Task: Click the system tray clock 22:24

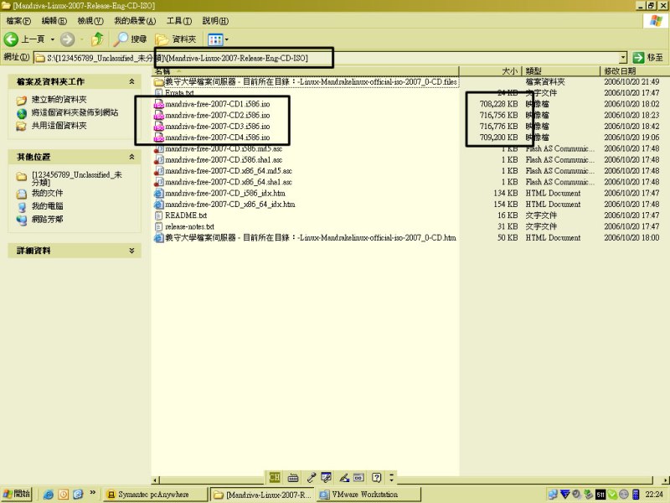Action: (x=654, y=495)
